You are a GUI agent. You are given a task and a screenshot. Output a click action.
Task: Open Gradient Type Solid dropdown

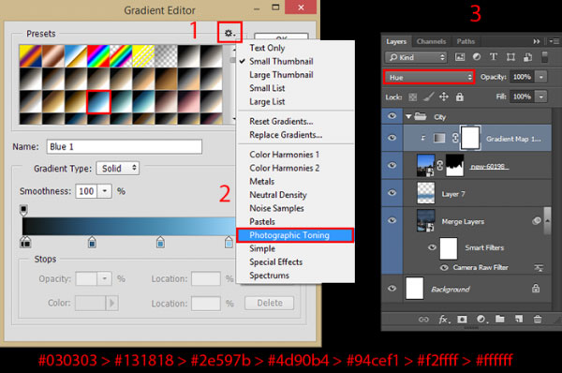tap(118, 168)
